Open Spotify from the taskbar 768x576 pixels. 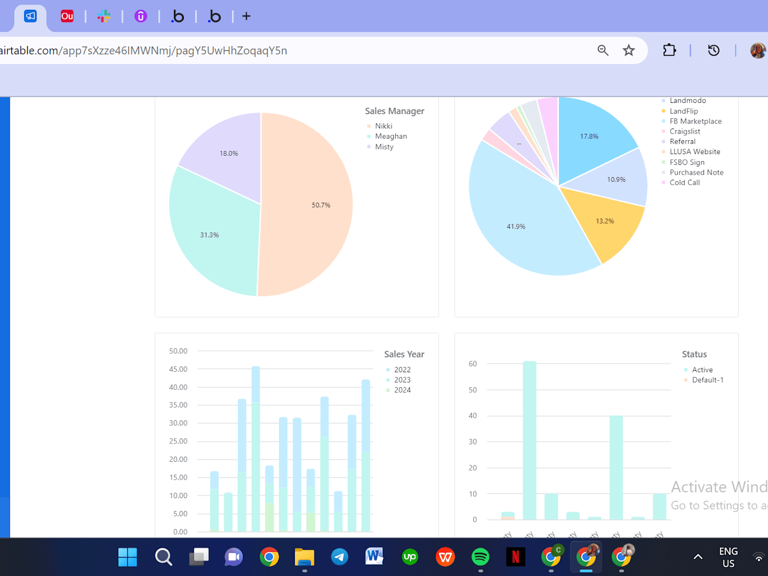pyautogui.click(x=480, y=557)
